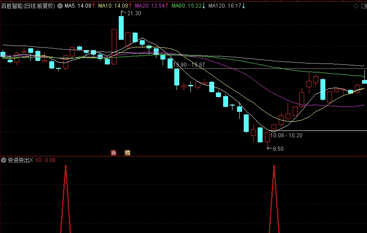Click the second red XG signal spike
The width and height of the screenshot is (367, 233).
(274, 199)
